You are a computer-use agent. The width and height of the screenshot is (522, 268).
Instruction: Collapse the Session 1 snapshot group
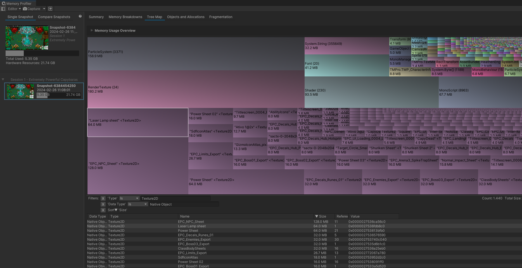(3, 79)
